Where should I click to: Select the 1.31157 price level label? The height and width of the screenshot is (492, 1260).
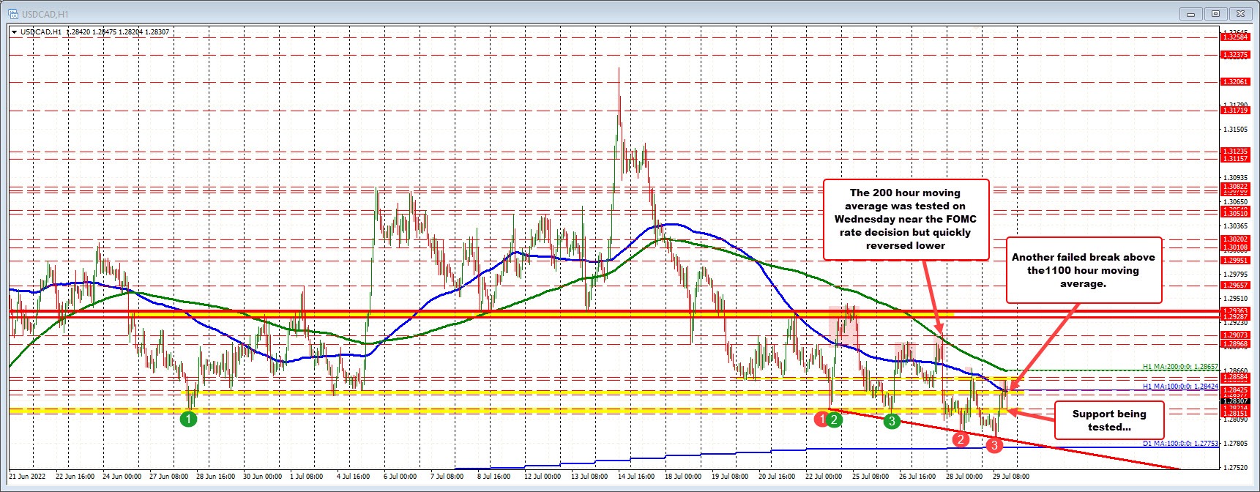tap(1235, 159)
